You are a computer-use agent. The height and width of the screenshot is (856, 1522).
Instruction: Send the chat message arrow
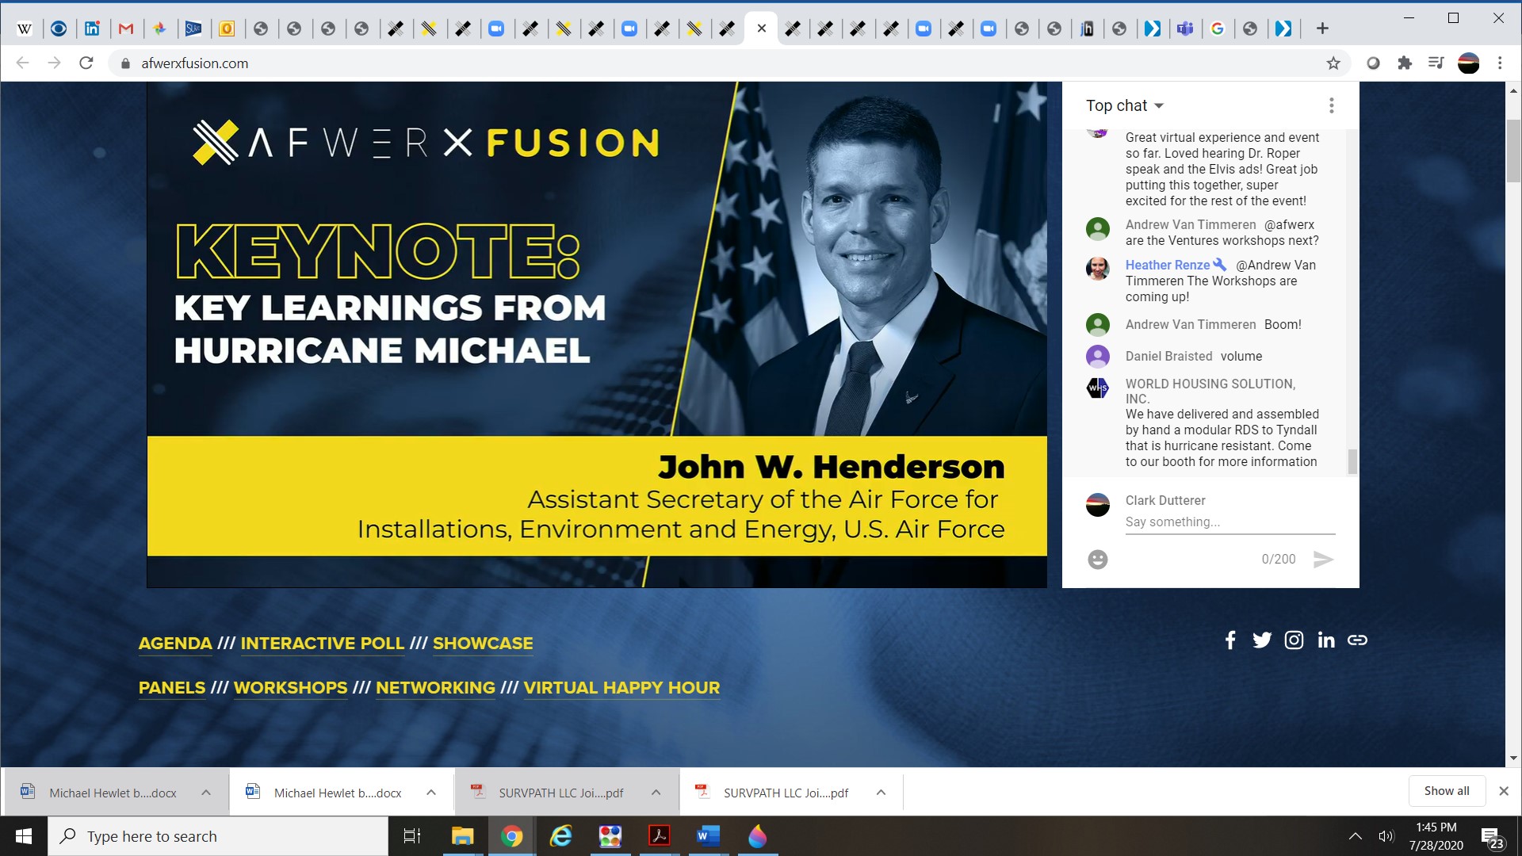tap(1323, 560)
